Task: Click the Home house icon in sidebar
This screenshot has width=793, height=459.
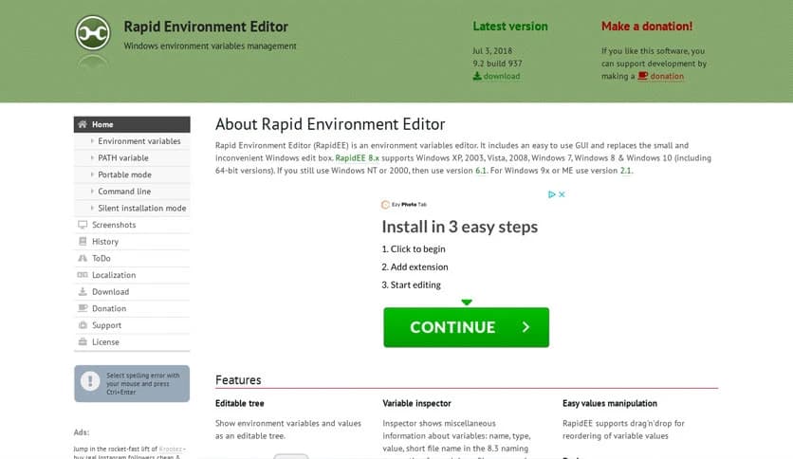Action: (x=83, y=124)
